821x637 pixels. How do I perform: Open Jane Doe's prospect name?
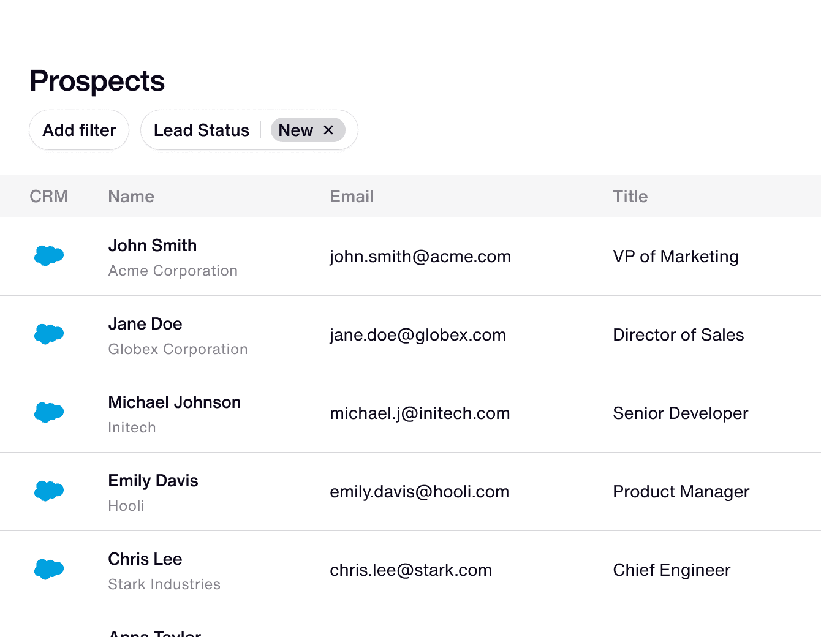point(145,324)
